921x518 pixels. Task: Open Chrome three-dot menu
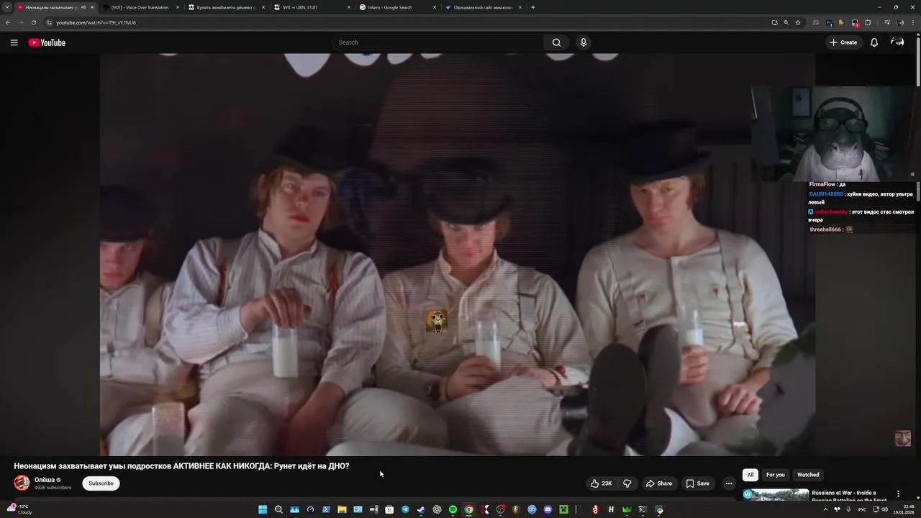pyautogui.click(x=912, y=22)
